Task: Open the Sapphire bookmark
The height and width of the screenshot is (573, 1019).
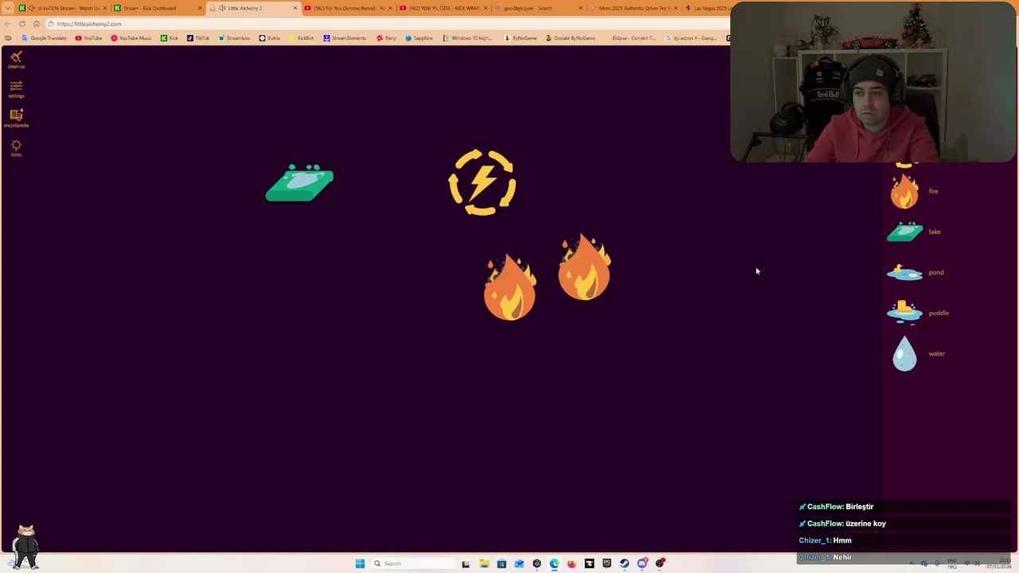Action: coord(419,38)
